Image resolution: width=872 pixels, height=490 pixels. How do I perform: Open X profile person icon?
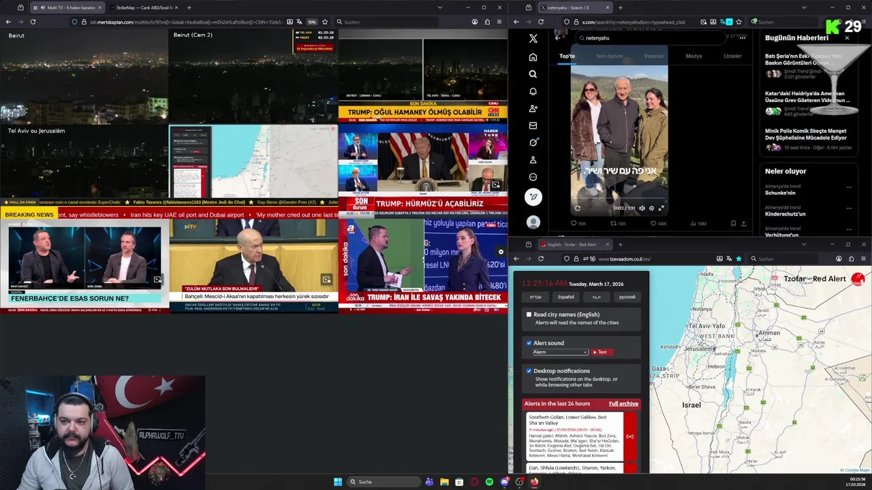(x=533, y=160)
